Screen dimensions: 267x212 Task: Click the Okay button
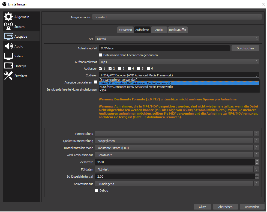202,207
